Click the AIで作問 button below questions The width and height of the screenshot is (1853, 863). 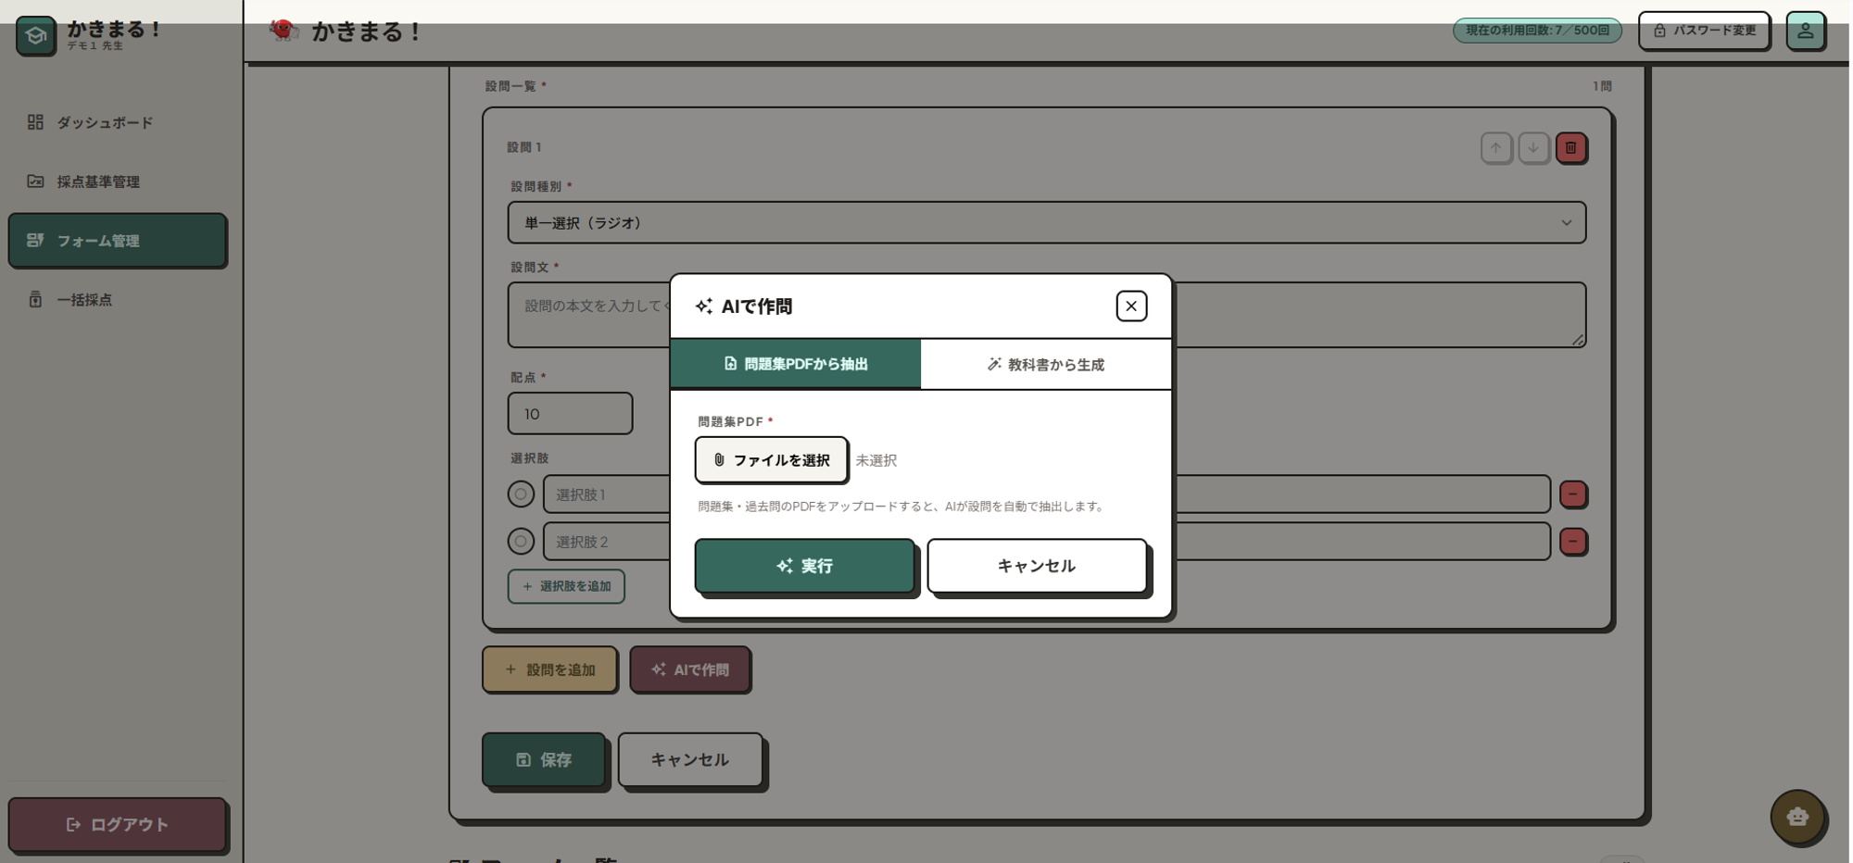pyautogui.click(x=690, y=669)
